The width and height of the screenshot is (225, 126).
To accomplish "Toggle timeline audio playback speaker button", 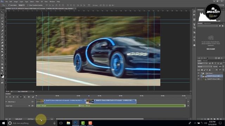I will pyautogui.click(x=21, y=97).
